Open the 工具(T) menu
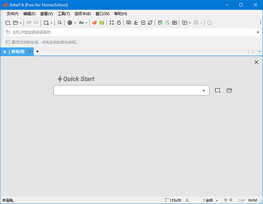263x204 pixels. pos(64,14)
